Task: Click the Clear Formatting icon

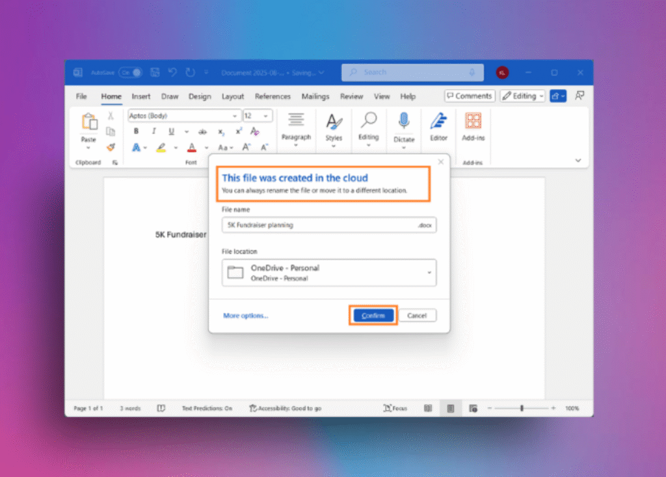Action: pos(254,131)
